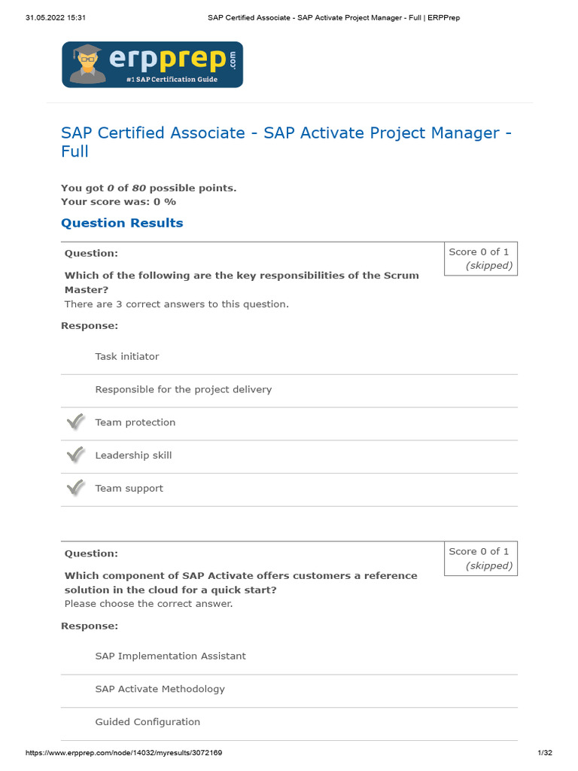Click the Scrum Master question text

point(242,282)
